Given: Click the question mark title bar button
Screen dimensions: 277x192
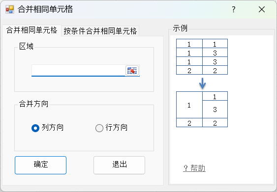Looking at the screenshot, I should pos(234,9).
